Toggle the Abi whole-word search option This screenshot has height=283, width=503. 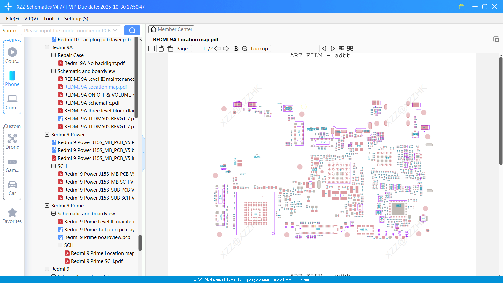(x=341, y=48)
